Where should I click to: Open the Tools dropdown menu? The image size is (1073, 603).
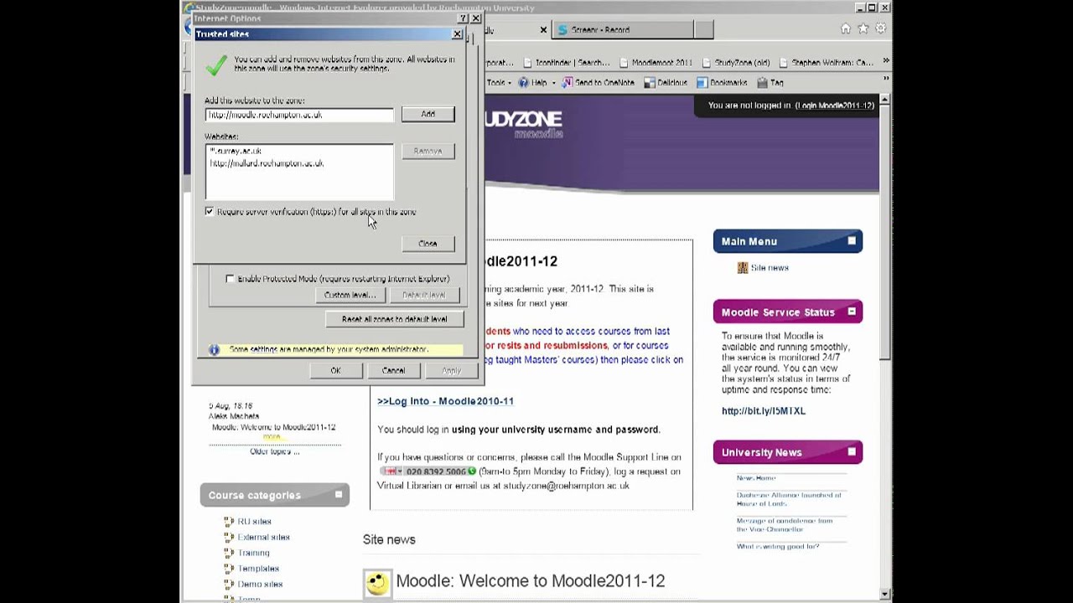pos(500,83)
